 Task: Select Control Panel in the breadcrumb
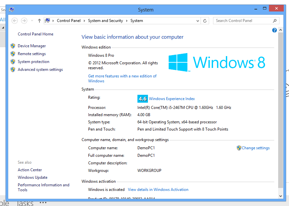pos(69,21)
